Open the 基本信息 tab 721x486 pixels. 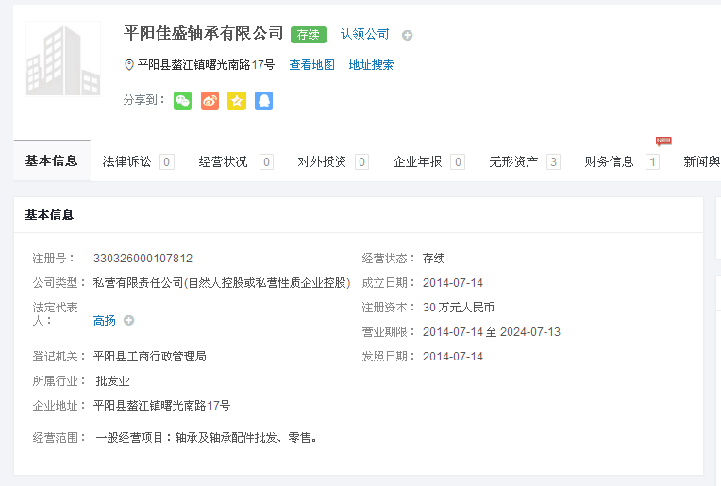click(x=52, y=161)
